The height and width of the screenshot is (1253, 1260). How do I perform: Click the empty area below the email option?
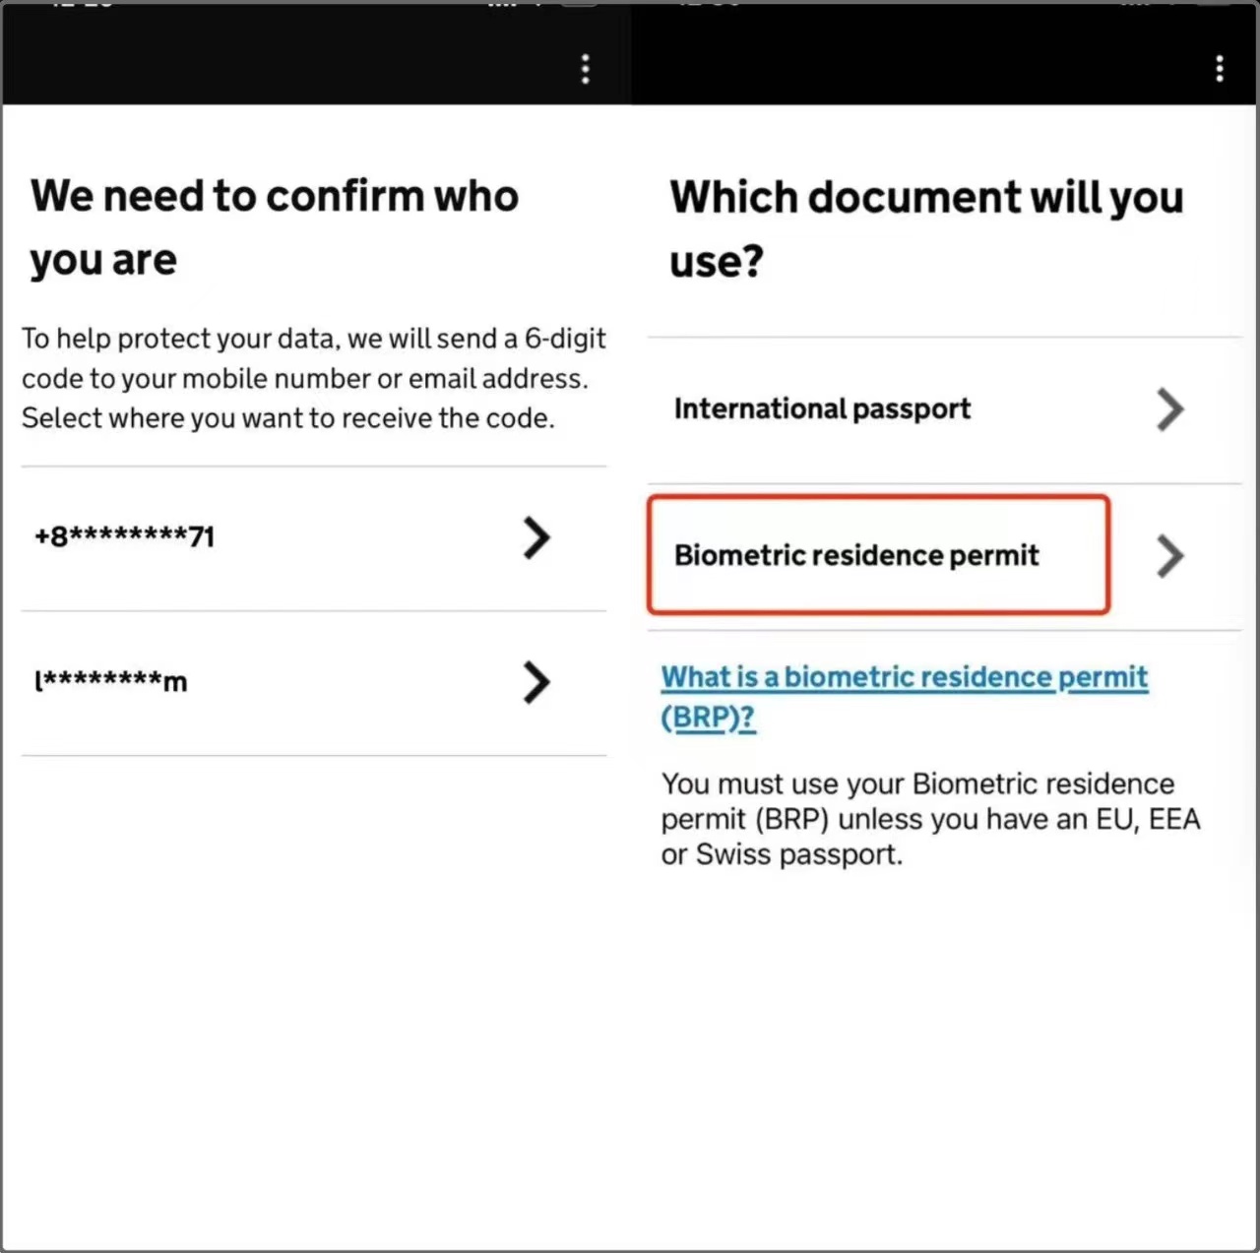313,984
